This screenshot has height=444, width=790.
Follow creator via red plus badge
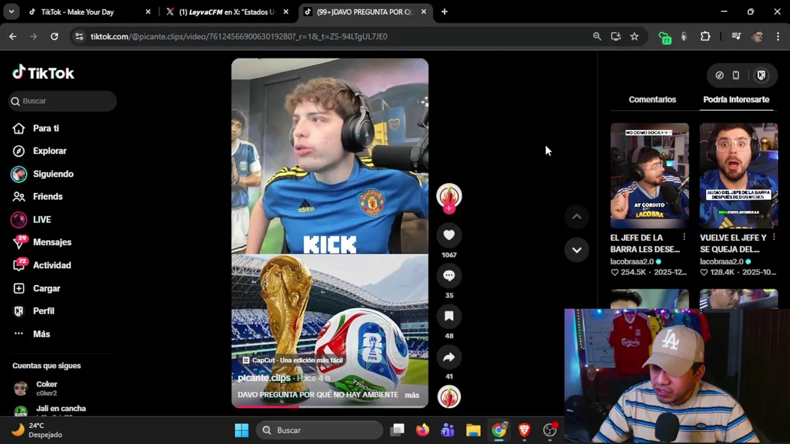449,209
